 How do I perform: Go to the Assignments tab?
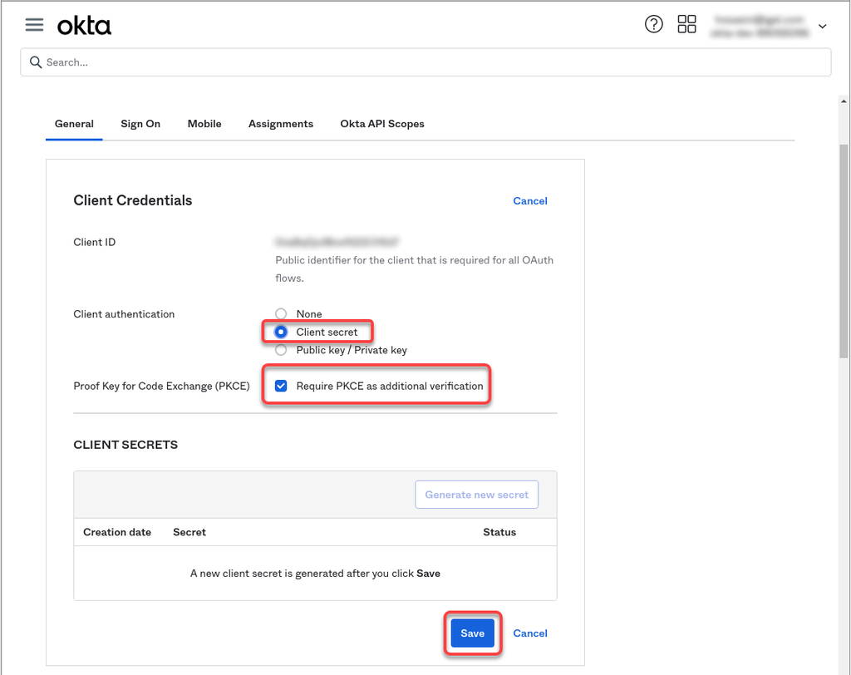coord(281,124)
